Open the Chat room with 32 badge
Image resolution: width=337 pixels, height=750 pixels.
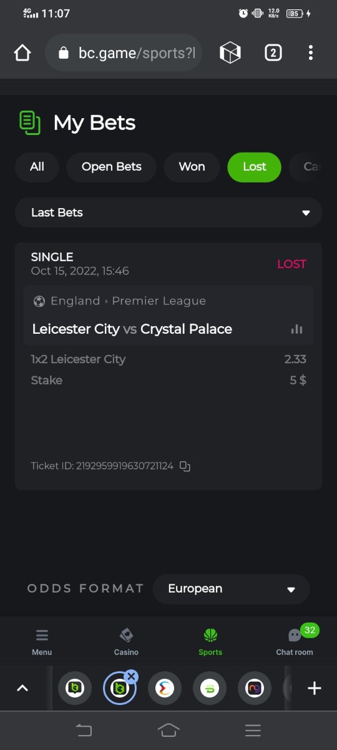[x=295, y=642]
